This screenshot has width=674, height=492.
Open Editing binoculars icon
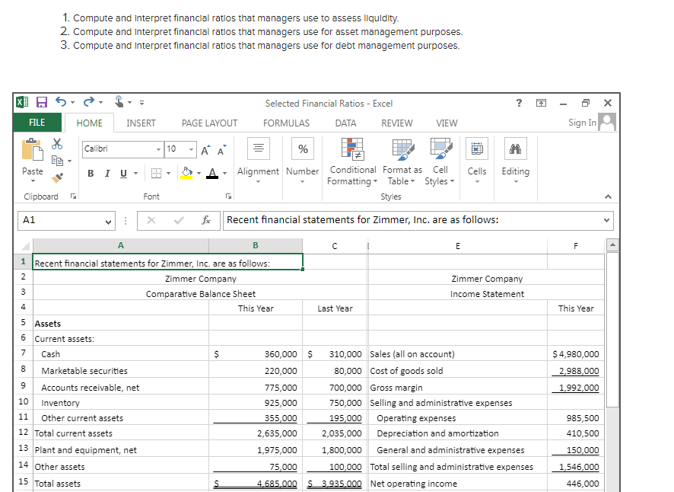(515, 149)
